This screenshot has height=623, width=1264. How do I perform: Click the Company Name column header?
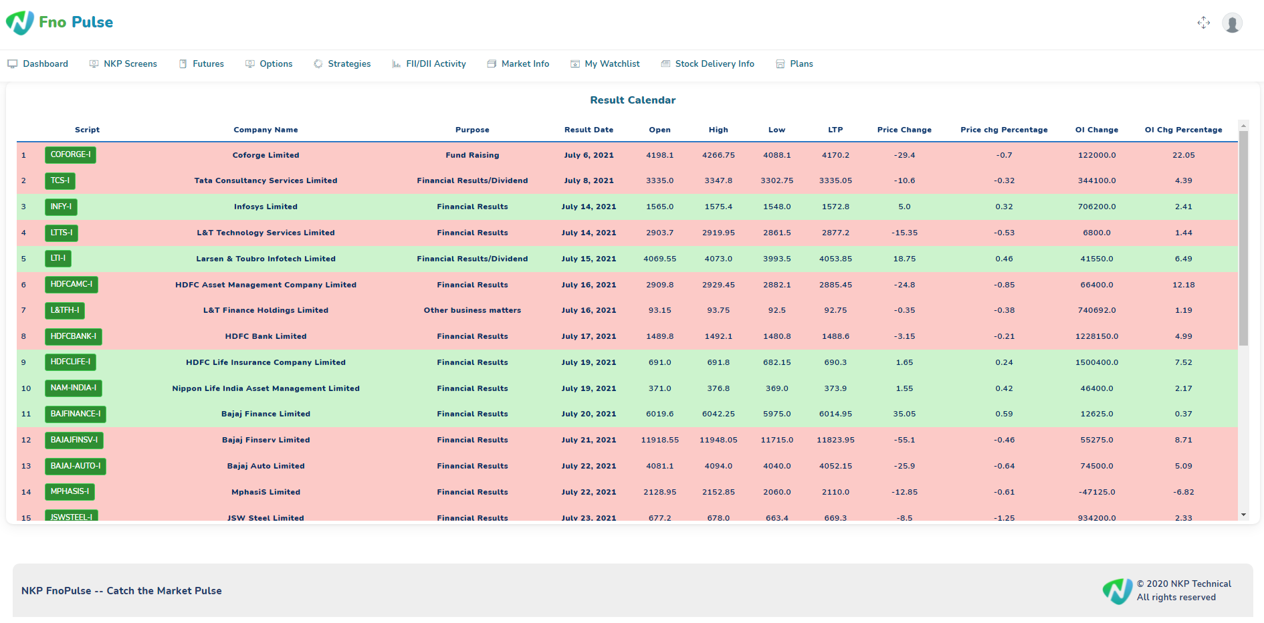[266, 130]
